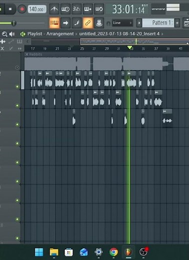This screenshot has width=189, height=260.
Task: Open Microsoft Store from taskbar
Action: click(69, 252)
